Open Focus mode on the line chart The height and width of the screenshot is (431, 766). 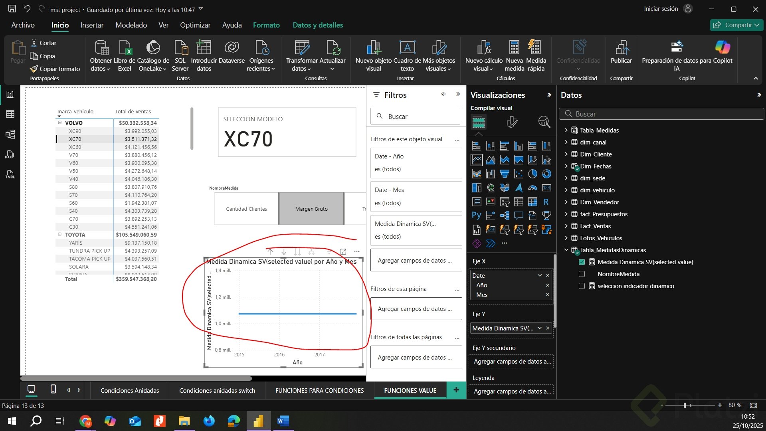point(343,252)
